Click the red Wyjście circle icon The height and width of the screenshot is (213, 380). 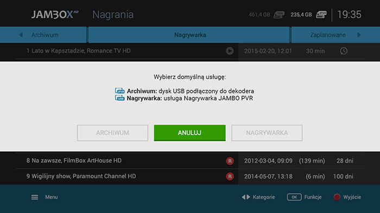pyautogui.click(x=337, y=197)
